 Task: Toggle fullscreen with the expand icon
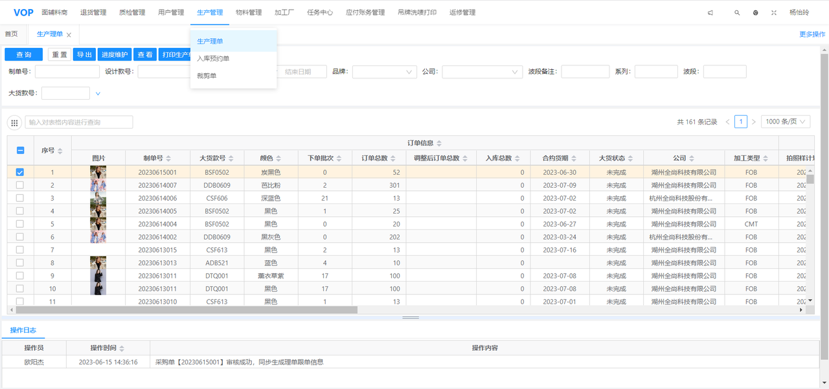[x=773, y=12]
